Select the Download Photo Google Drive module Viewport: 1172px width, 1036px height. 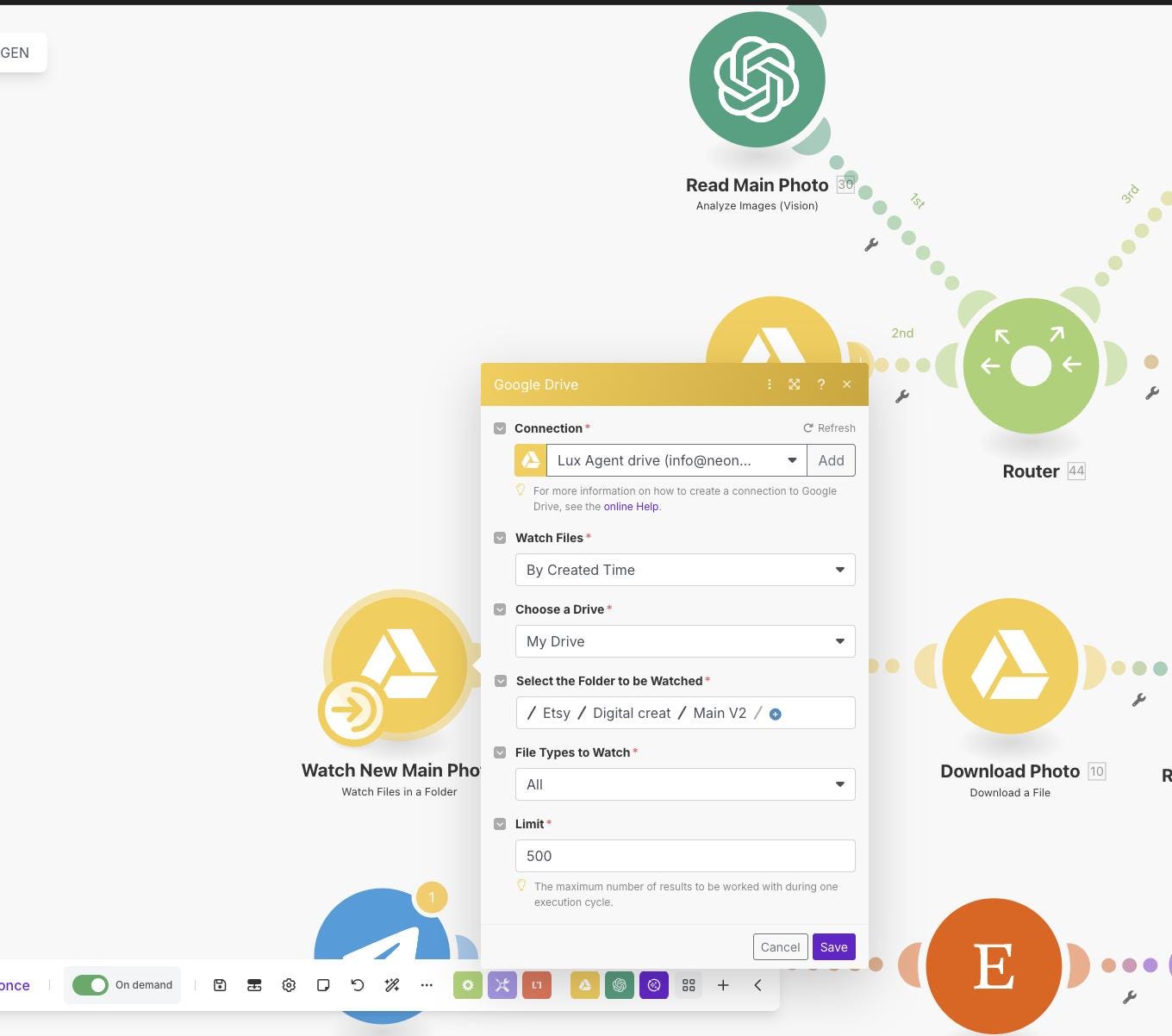coord(1010,666)
